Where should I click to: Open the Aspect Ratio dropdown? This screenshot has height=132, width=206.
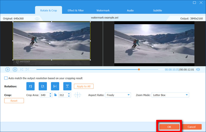pos(118,95)
